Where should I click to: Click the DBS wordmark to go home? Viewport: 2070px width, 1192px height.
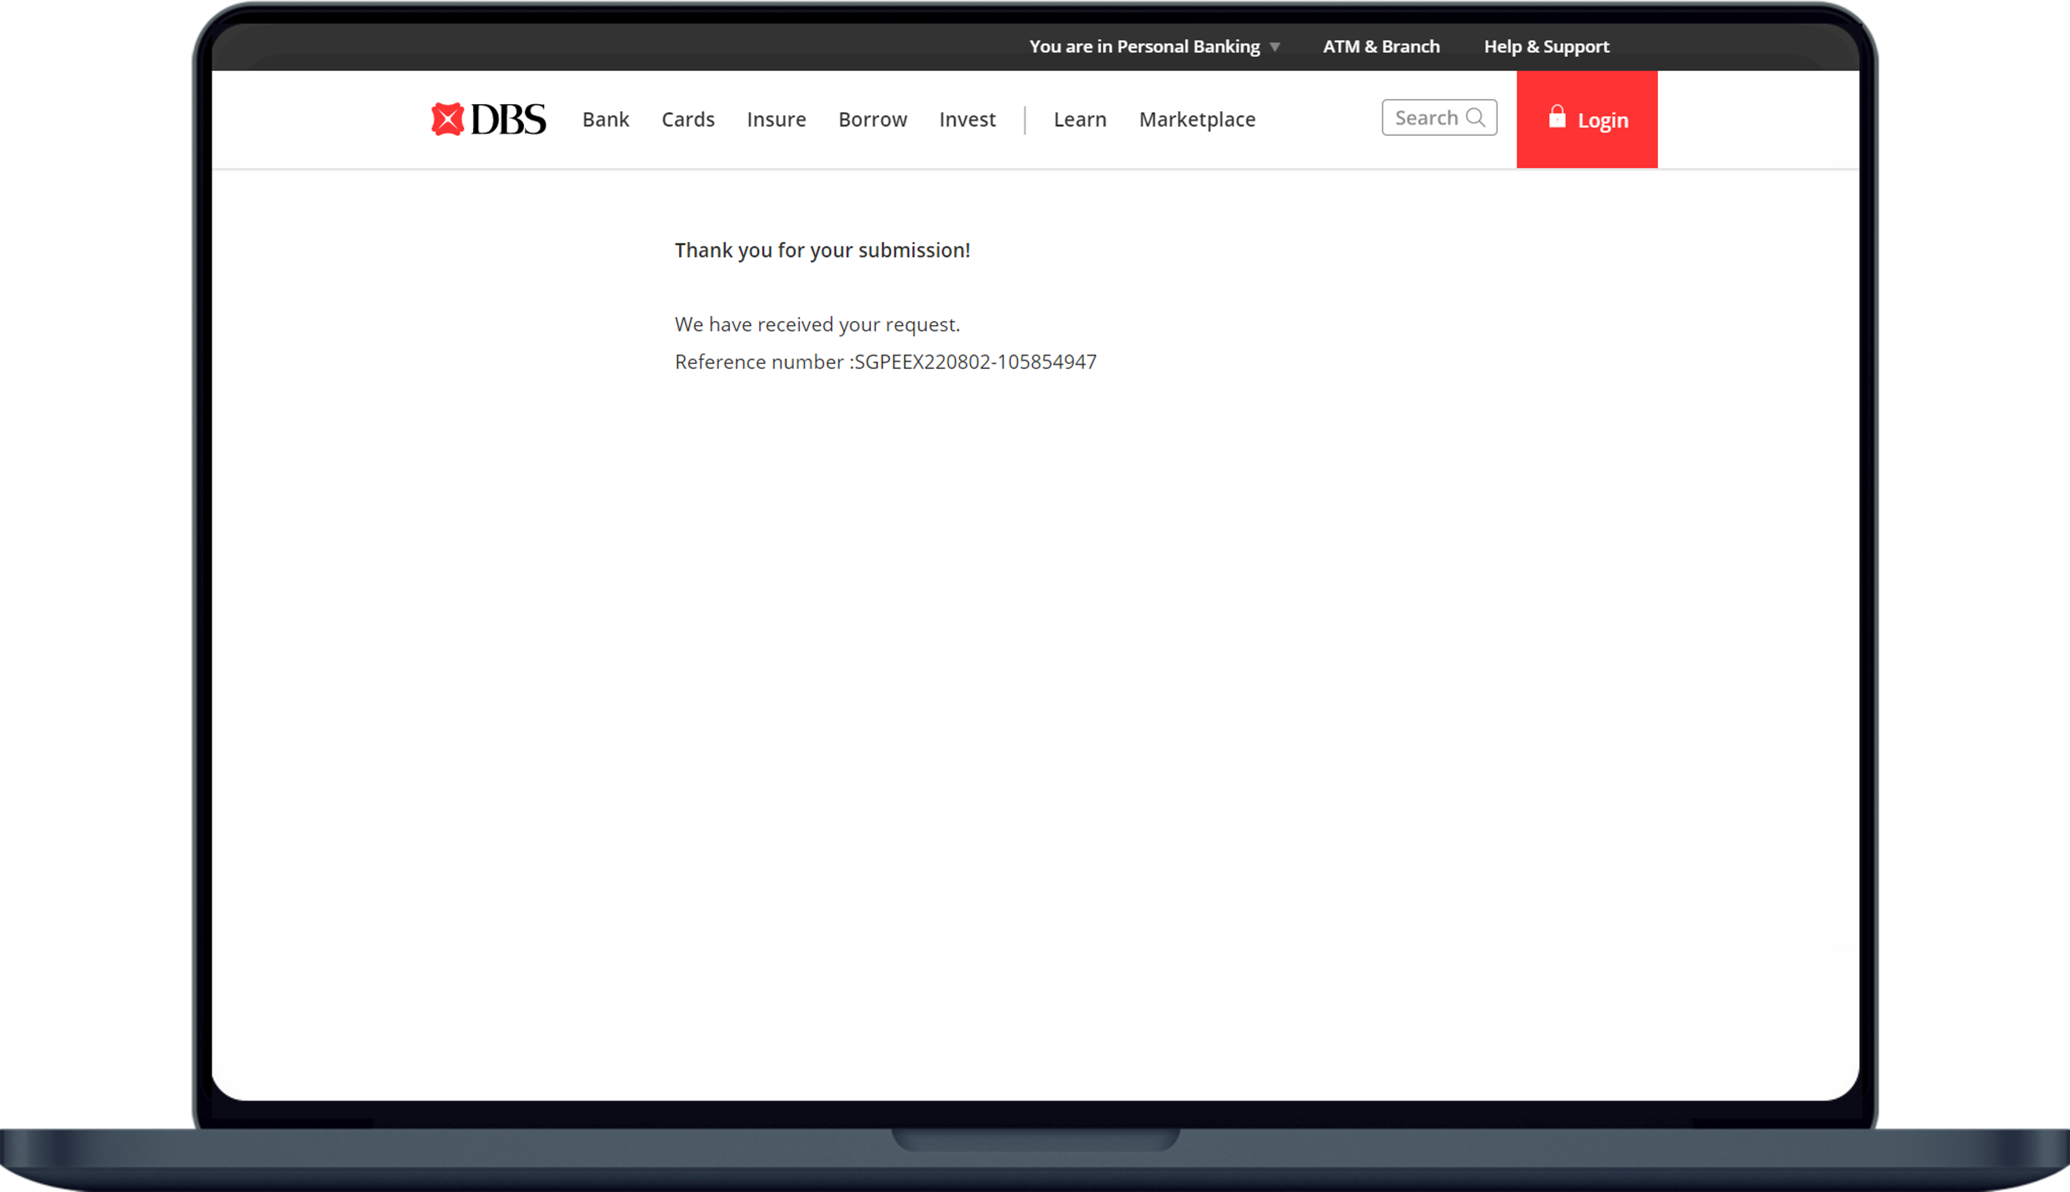tap(508, 119)
